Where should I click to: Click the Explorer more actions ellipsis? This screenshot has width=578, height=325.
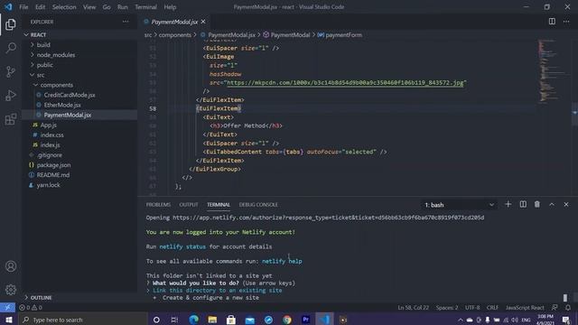(x=126, y=22)
